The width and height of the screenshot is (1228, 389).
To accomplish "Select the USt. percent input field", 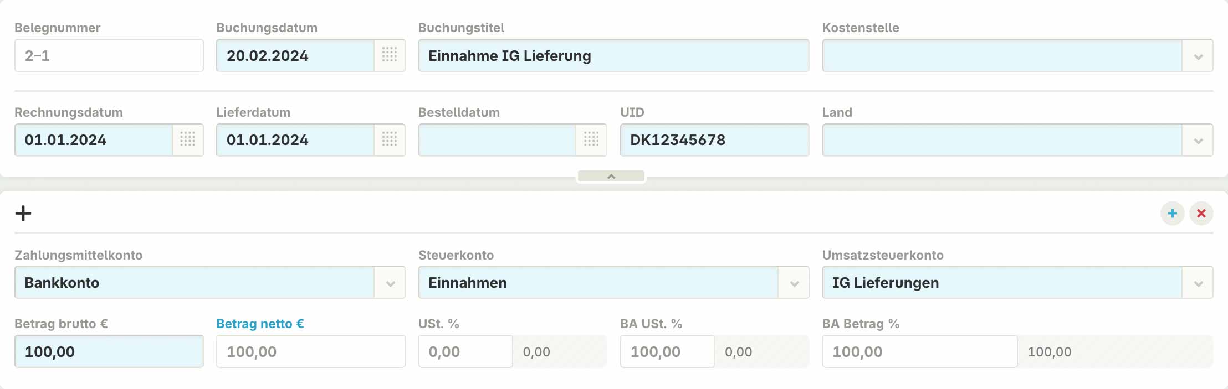I will click(x=465, y=351).
